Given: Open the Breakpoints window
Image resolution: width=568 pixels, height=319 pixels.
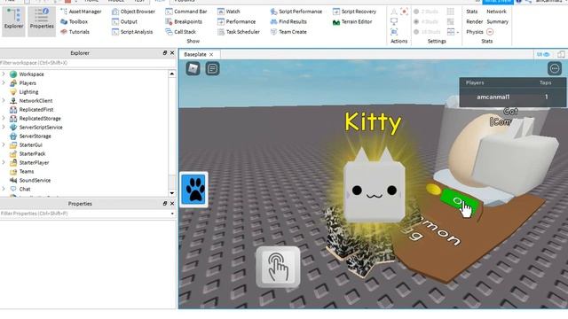Looking at the screenshot, I should 184,21.
